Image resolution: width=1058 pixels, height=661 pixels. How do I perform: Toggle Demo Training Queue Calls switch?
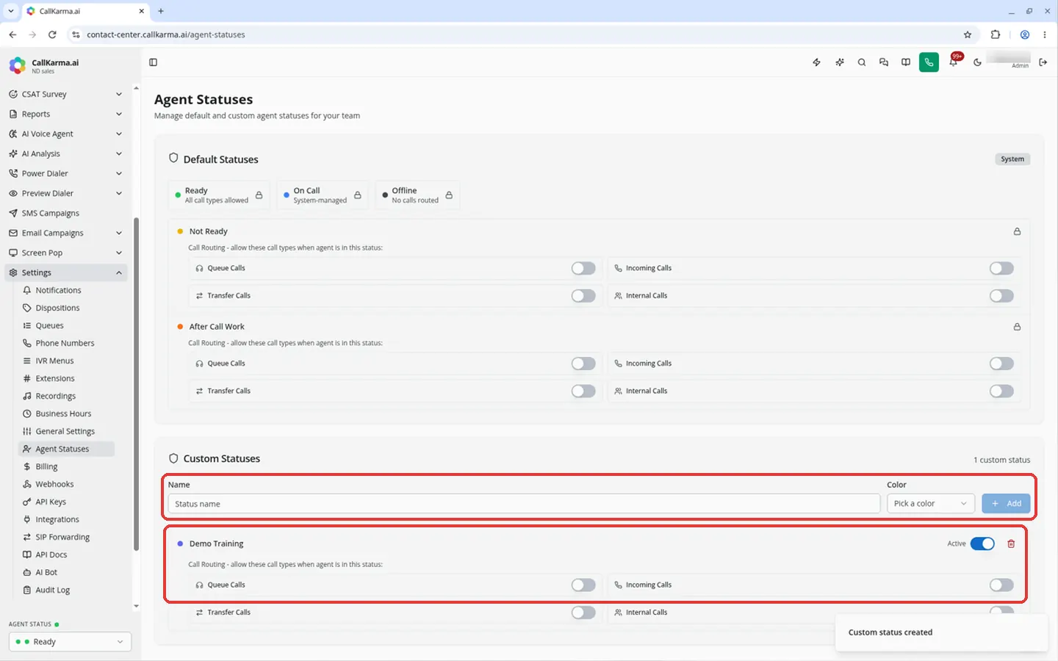583,585
